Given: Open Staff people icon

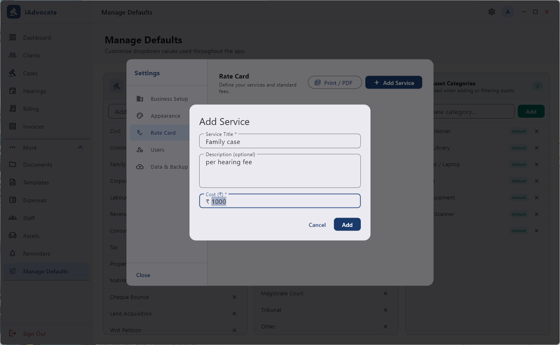Looking at the screenshot, I should tap(13, 218).
